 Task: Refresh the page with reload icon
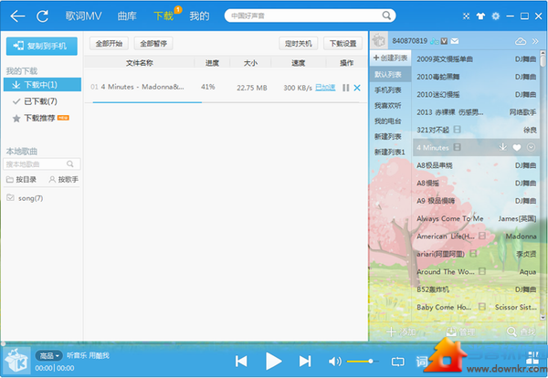coord(42,16)
